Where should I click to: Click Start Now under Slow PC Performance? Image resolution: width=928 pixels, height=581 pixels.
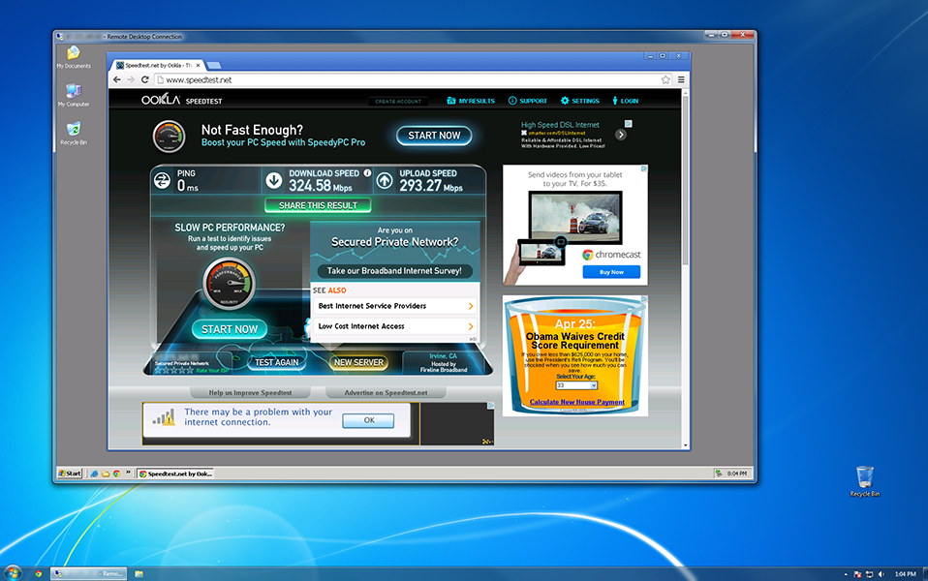[x=230, y=329]
